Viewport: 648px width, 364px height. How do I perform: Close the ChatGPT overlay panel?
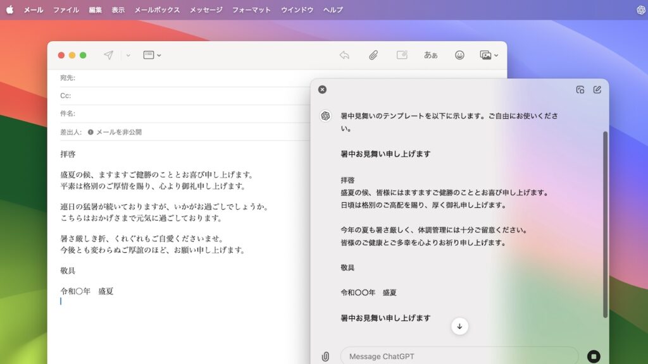coord(323,89)
